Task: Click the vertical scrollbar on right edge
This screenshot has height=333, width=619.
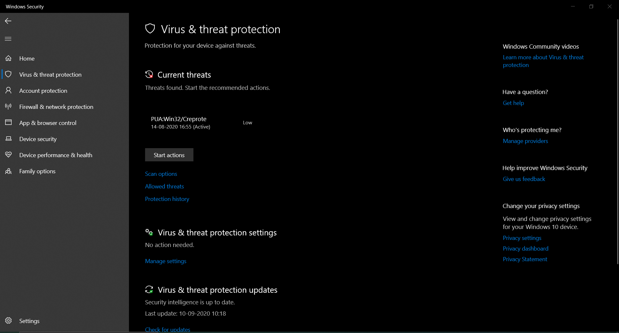Action: pyautogui.click(x=617, y=142)
